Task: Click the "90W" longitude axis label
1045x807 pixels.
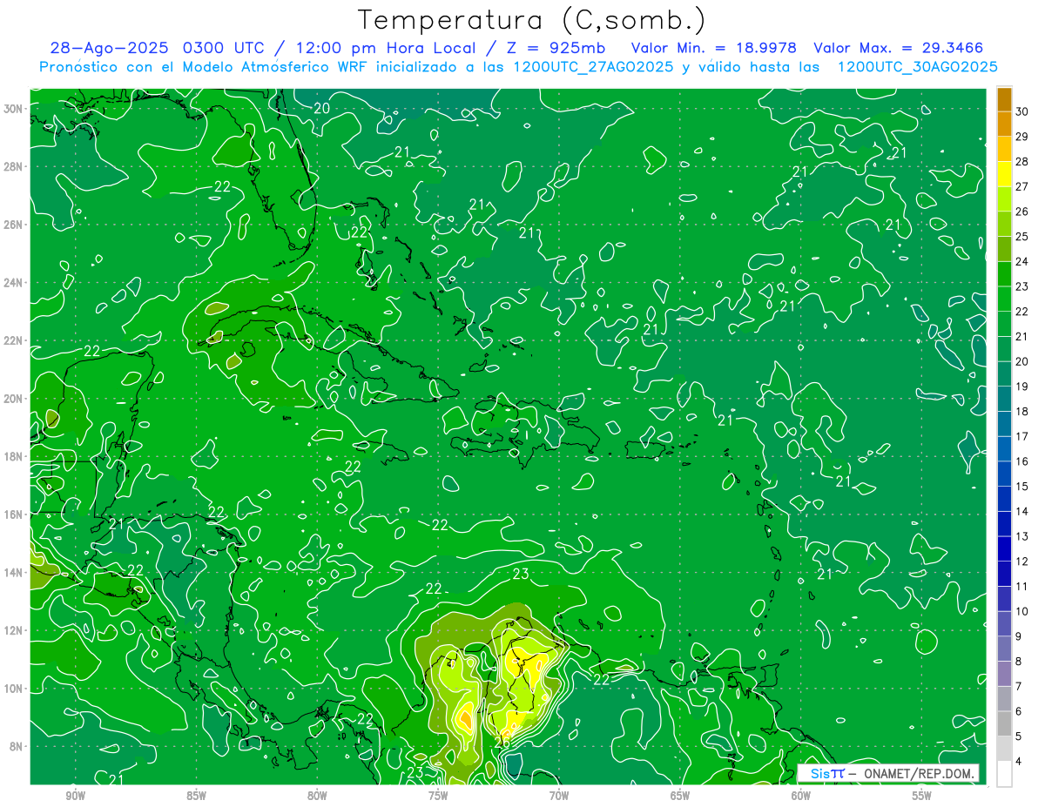Action: tap(76, 794)
